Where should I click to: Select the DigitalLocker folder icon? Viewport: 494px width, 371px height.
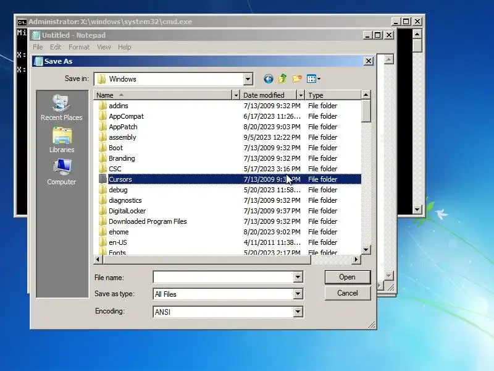click(103, 211)
